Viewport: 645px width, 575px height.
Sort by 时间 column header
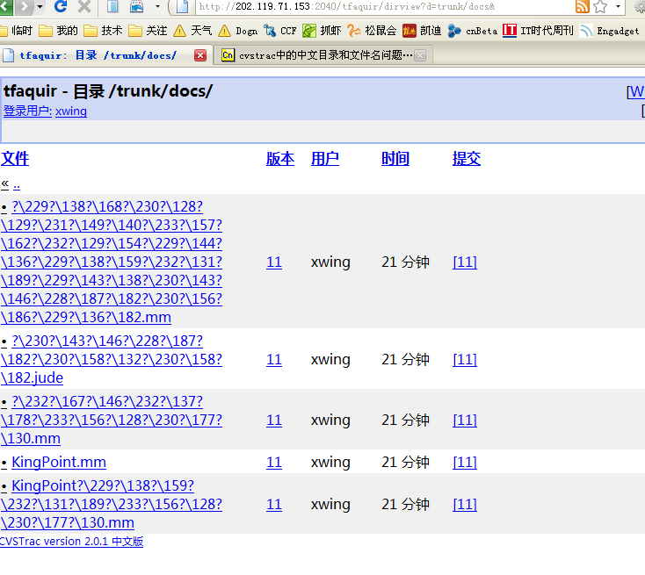click(x=395, y=159)
